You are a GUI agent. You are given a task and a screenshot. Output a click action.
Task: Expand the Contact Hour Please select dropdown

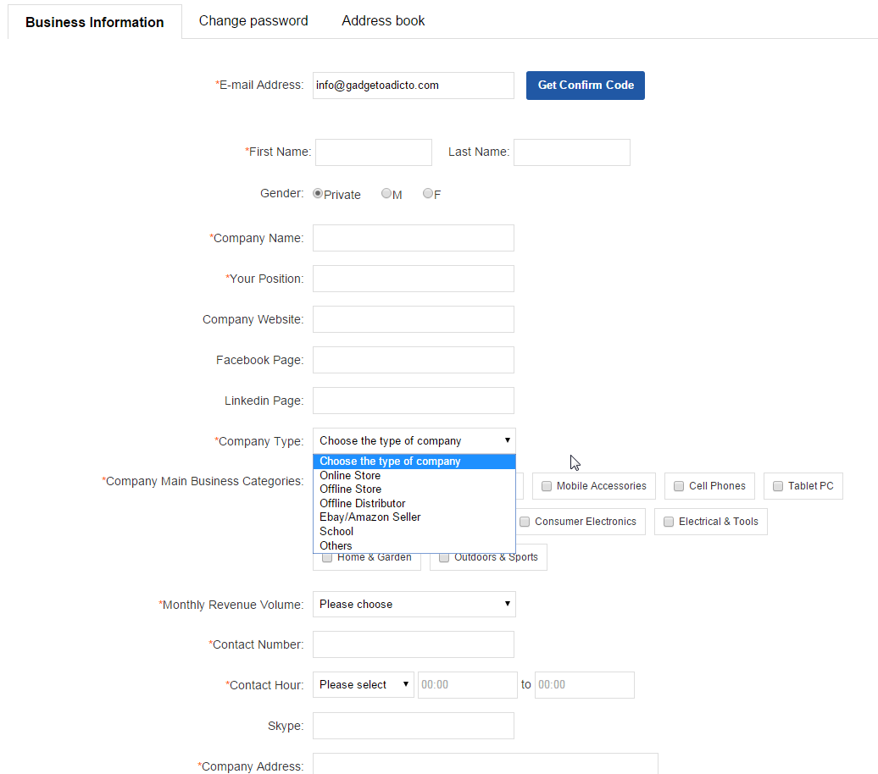pyautogui.click(x=363, y=685)
